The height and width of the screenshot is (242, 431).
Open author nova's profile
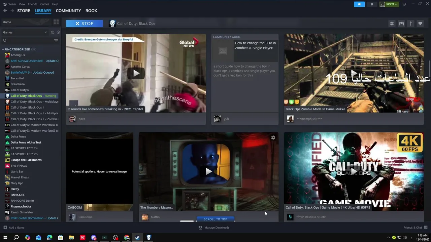point(82,119)
